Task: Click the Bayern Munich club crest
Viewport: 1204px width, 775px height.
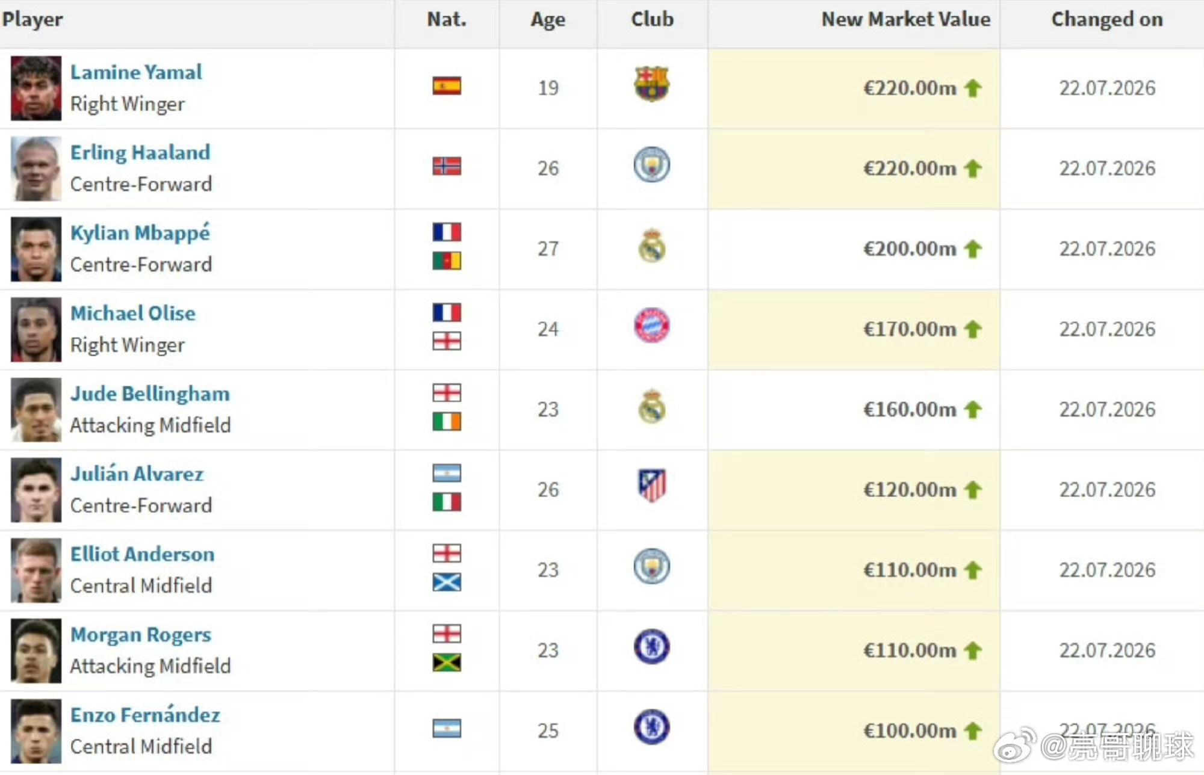Action: point(651,326)
